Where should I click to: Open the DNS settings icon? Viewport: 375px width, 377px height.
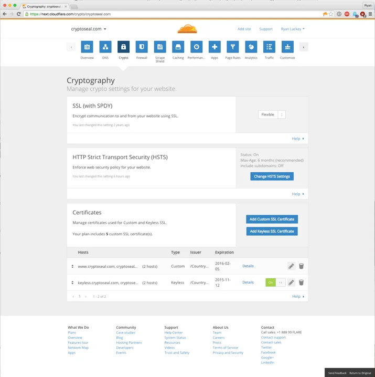click(x=105, y=47)
